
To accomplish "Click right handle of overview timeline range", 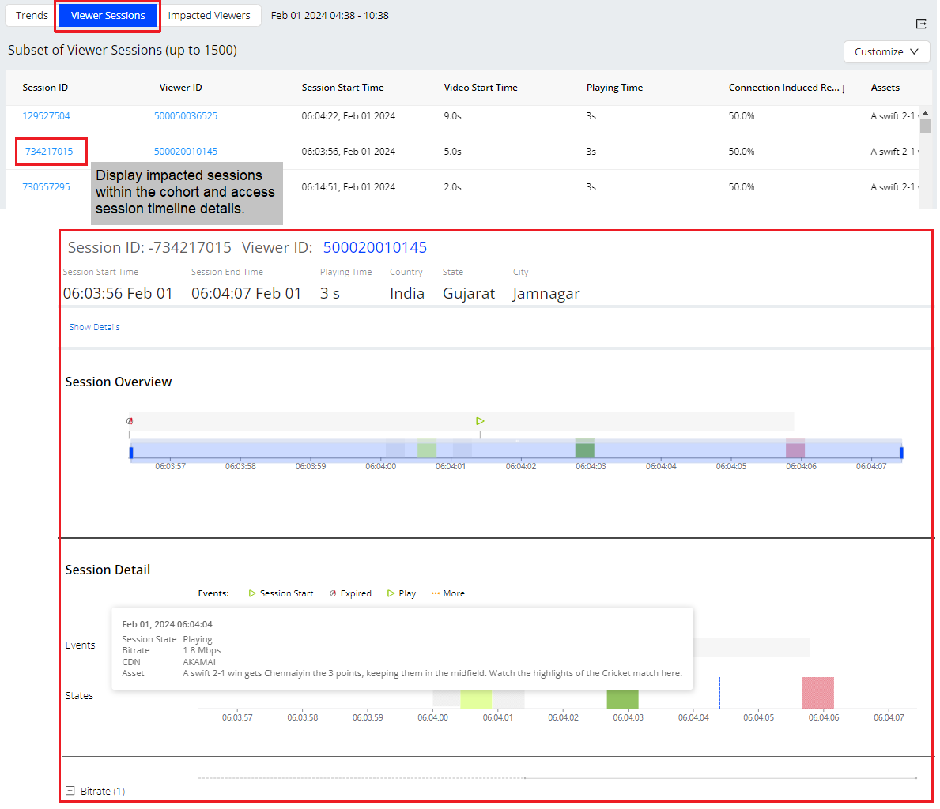I will (x=901, y=453).
